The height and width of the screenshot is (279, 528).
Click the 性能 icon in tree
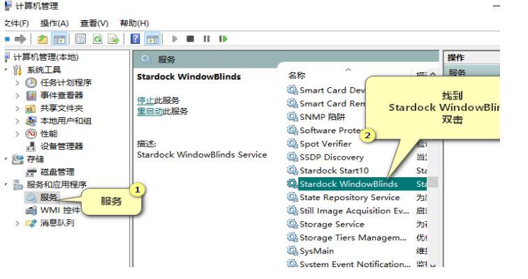(31, 134)
